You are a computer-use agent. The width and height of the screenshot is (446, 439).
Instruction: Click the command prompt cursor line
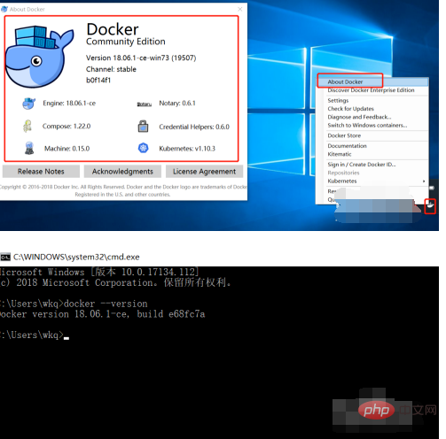(x=35, y=335)
